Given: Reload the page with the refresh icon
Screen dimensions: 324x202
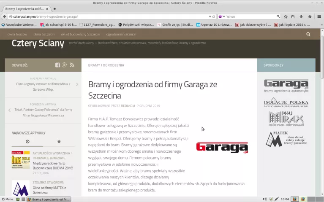Looking at the screenshot, I should tap(214, 17).
